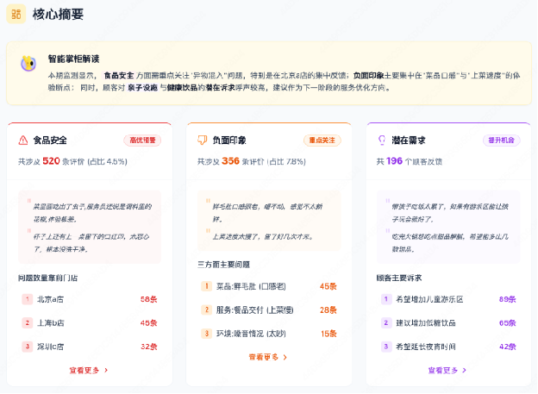538x394 pixels.
Task: Click the rank 2 badge beside 建议增加低糖饮品
Action: pos(385,322)
